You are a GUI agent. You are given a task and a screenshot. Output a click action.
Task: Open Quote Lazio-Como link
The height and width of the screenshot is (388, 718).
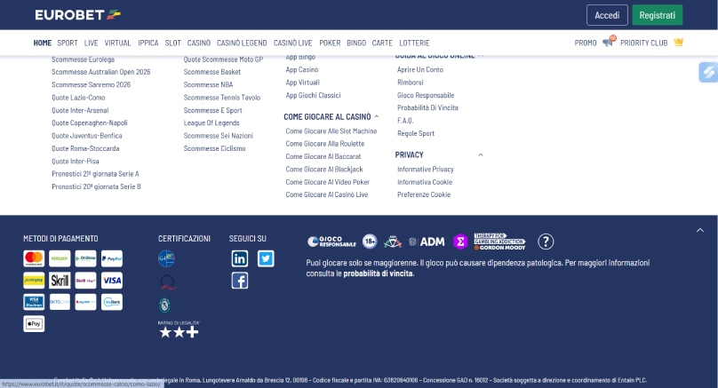(x=78, y=98)
